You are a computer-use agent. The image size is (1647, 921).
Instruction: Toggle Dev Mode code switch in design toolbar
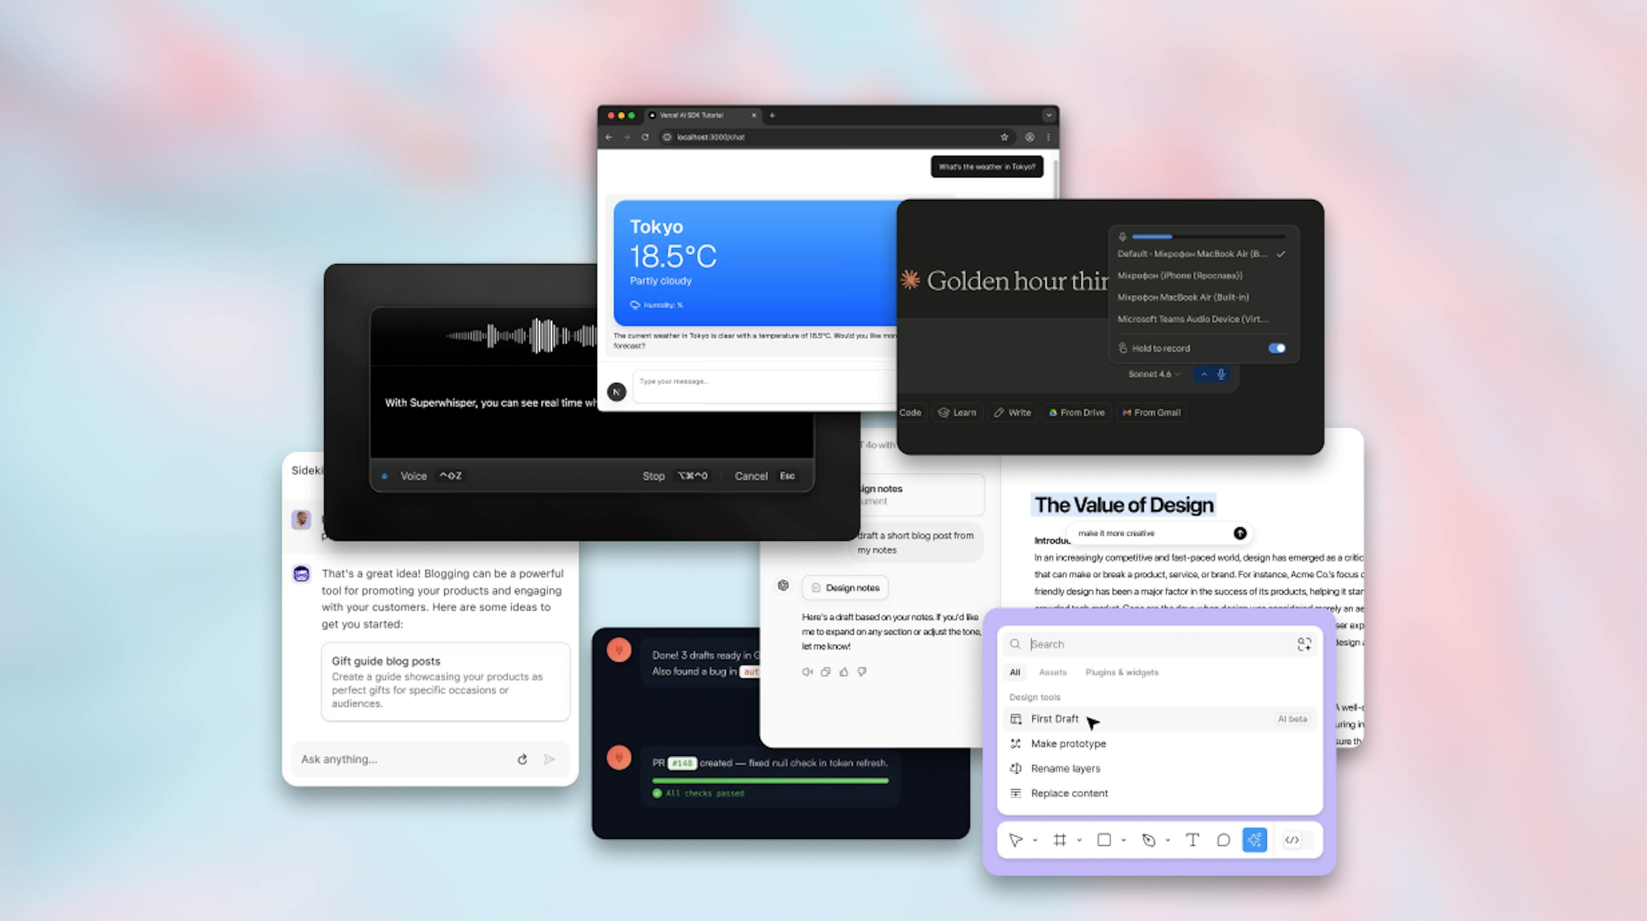tap(1298, 840)
